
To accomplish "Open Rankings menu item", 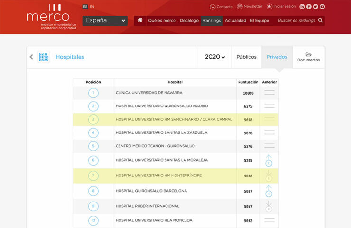I will (212, 20).
